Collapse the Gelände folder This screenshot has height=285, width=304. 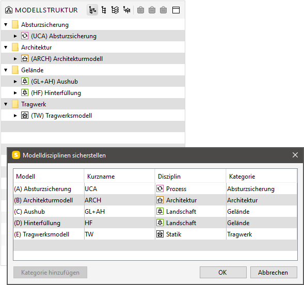coord(6,70)
